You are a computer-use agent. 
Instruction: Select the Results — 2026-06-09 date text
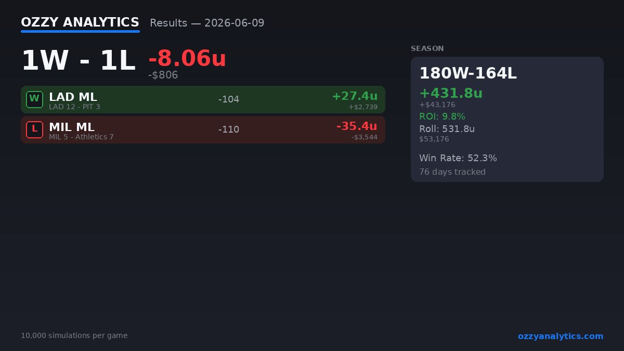coord(207,23)
